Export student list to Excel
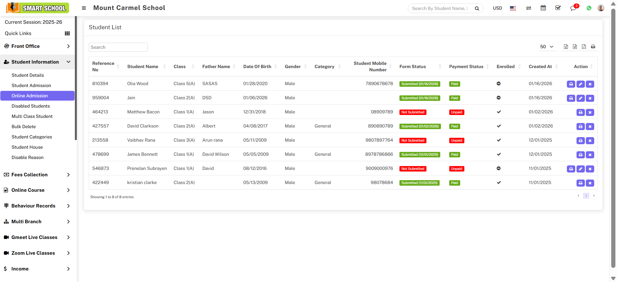 566,47
